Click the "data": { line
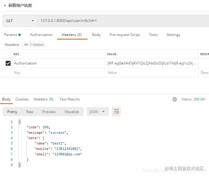209x176 pixels. point(35,138)
